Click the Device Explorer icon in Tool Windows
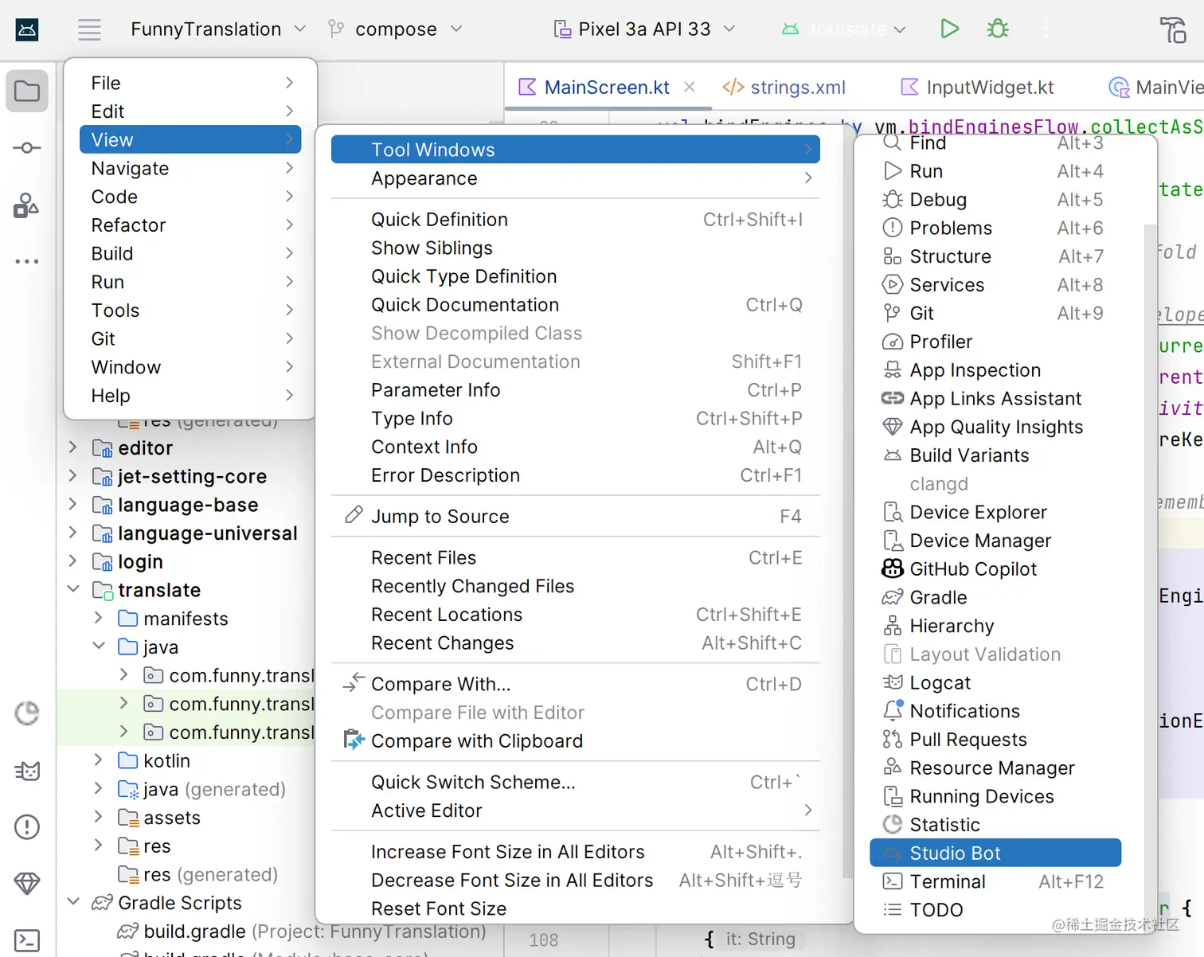Viewport: 1204px width, 957px height. pyautogui.click(x=893, y=512)
